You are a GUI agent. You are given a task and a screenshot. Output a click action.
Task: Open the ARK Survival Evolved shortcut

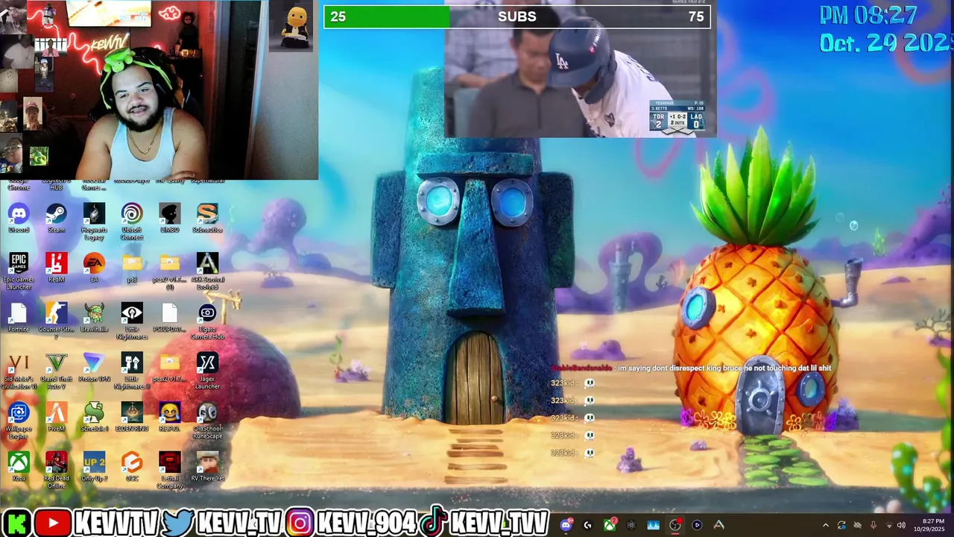(x=207, y=271)
